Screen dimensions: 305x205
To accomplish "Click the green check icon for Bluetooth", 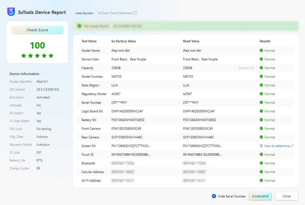I will [261, 163].
